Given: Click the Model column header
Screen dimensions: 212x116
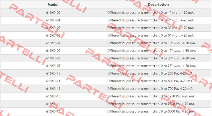Looking at the screenshot, I should (53, 5).
